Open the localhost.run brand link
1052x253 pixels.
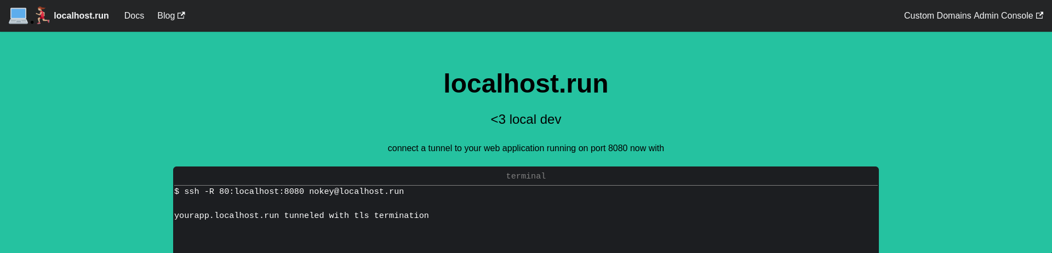click(x=81, y=16)
